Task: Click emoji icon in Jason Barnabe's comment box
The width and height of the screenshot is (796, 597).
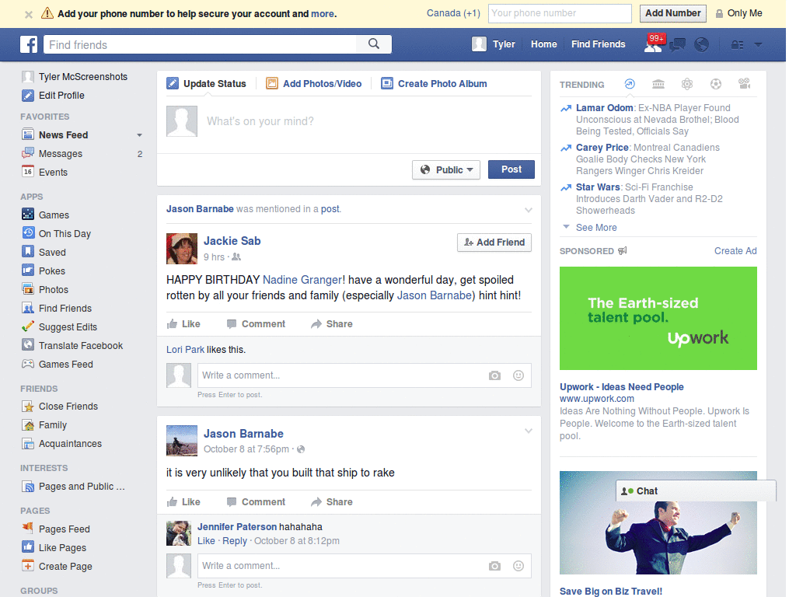Action: (x=518, y=566)
